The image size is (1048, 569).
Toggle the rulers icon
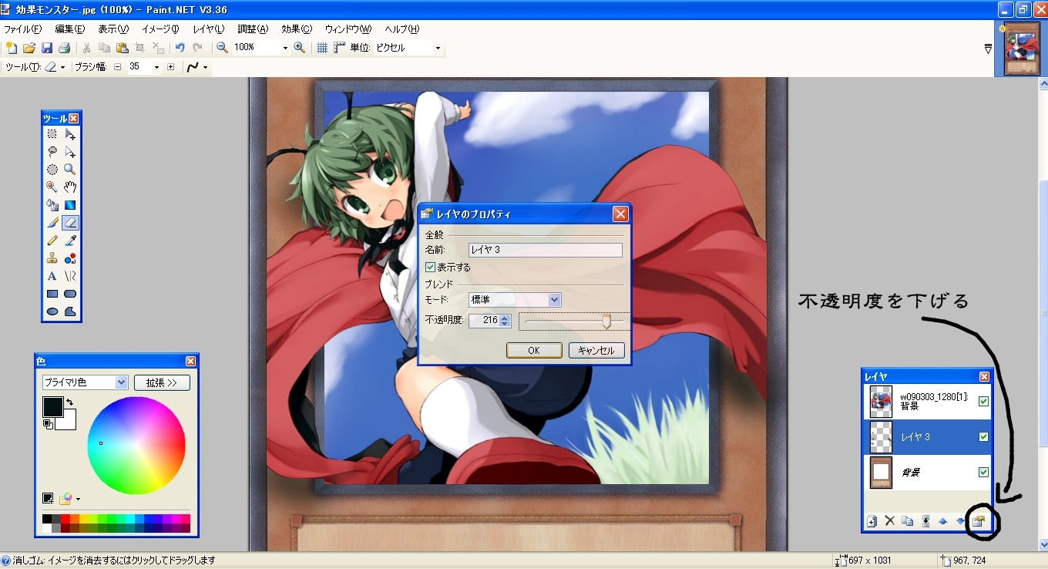click(340, 48)
